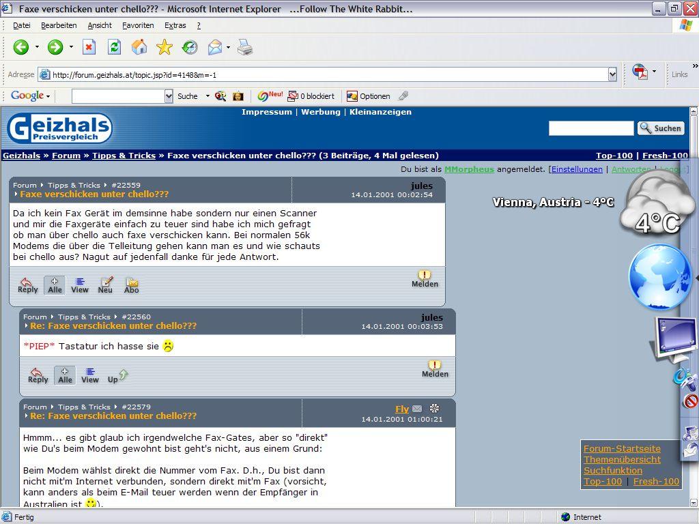
Task: Toggle Alle view on first post
Action: coord(55,285)
